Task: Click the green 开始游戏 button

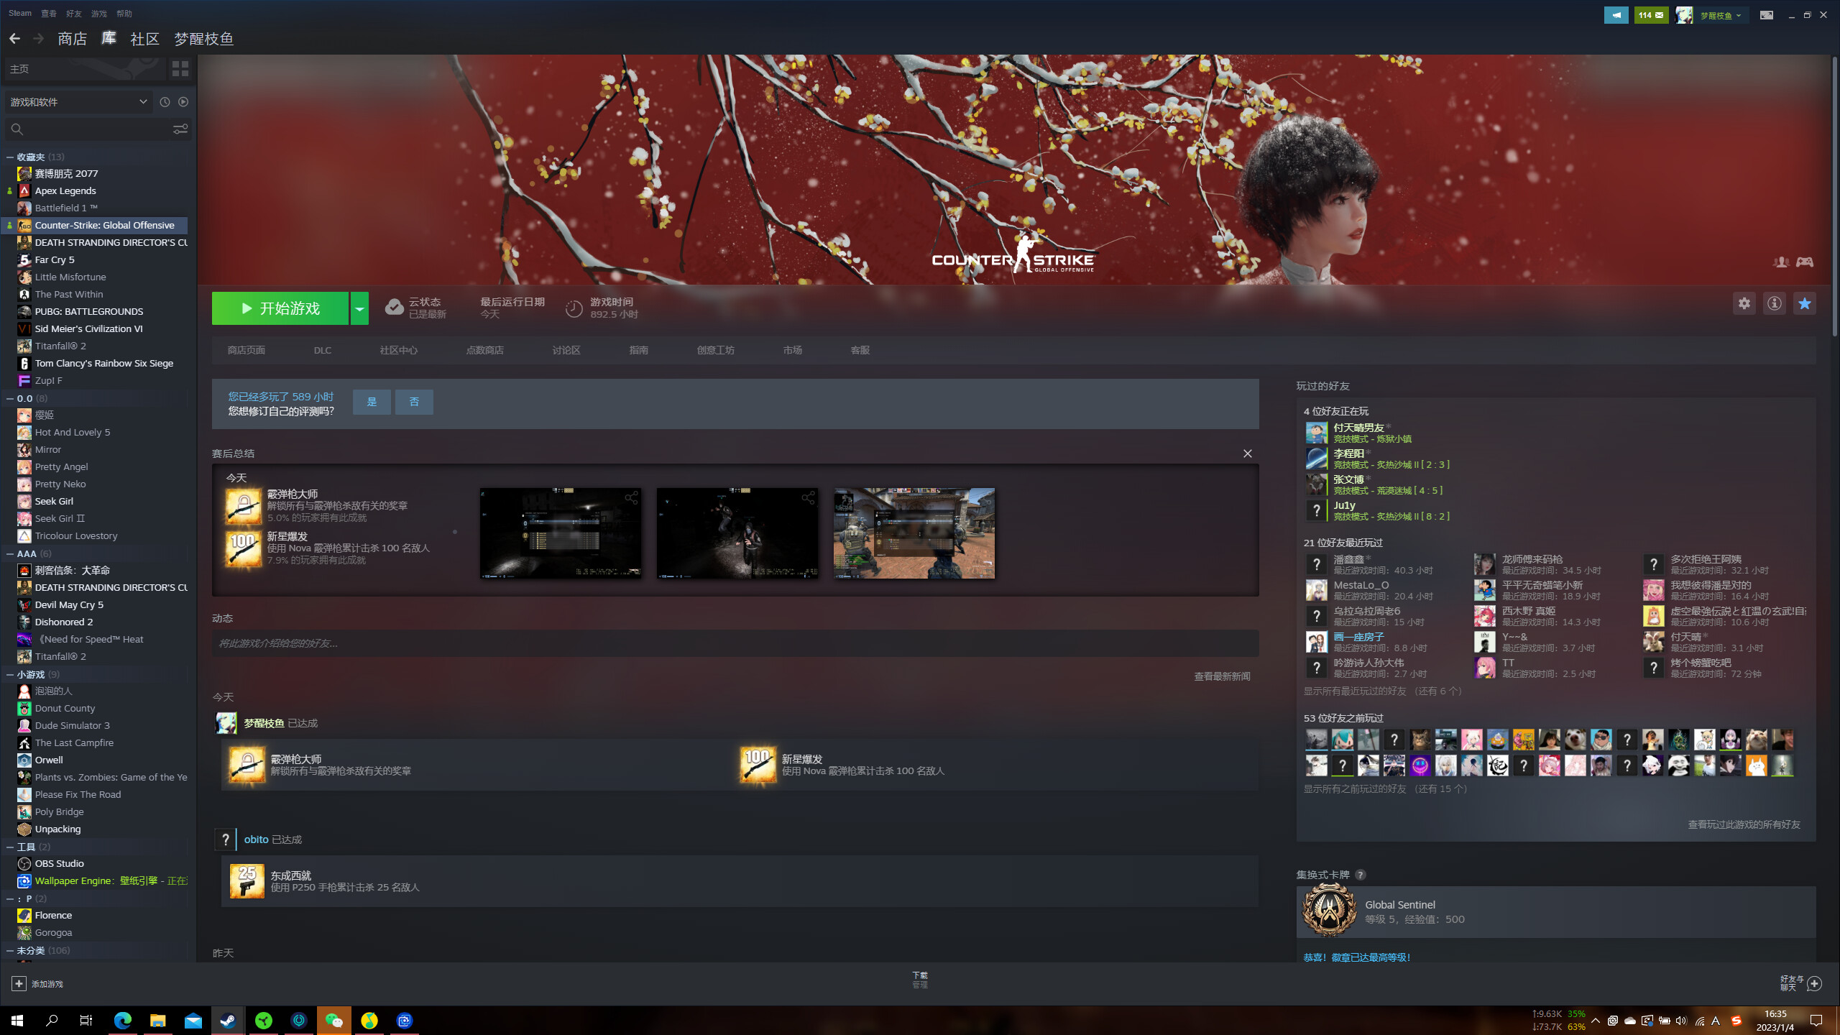Action: pyautogui.click(x=280, y=308)
